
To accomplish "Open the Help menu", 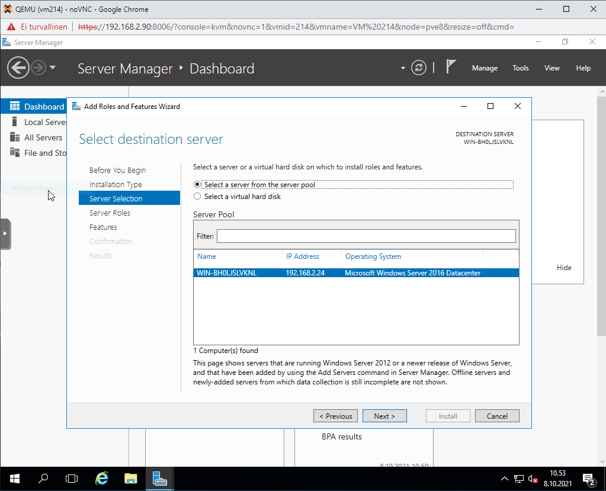I will click(x=583, y=68).
